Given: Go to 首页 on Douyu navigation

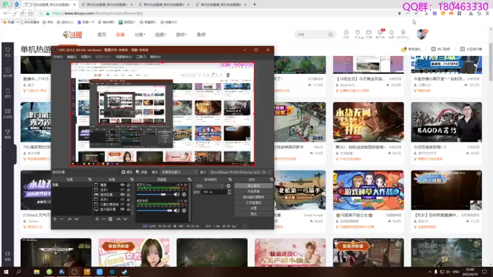Looking at the screenshot, I should click(102, 34).
